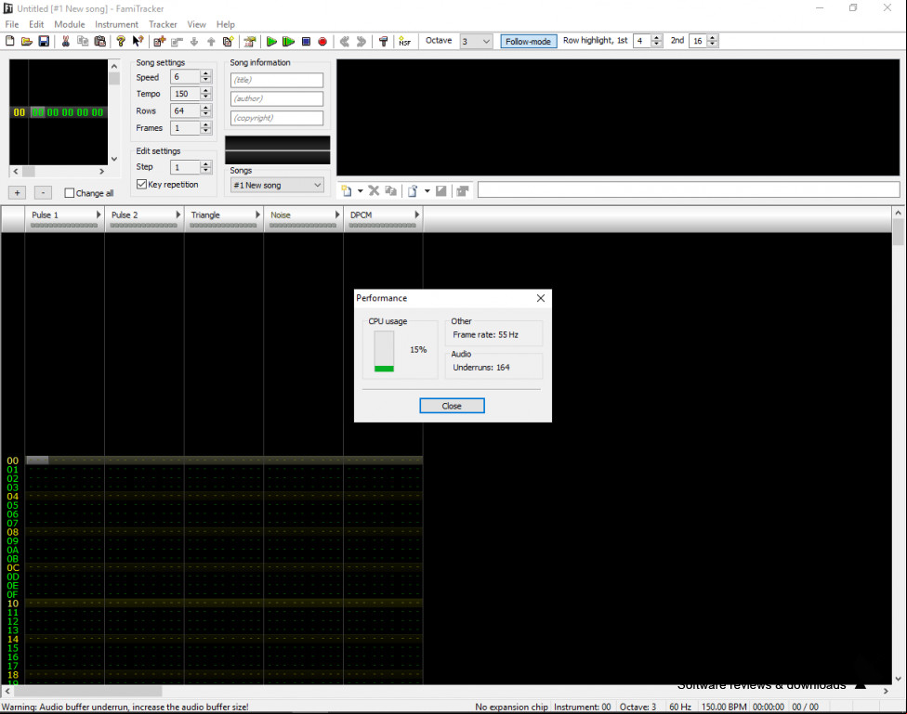
Task: Uncheck Key repetition checkbox
Action: (x=141, y=184)
